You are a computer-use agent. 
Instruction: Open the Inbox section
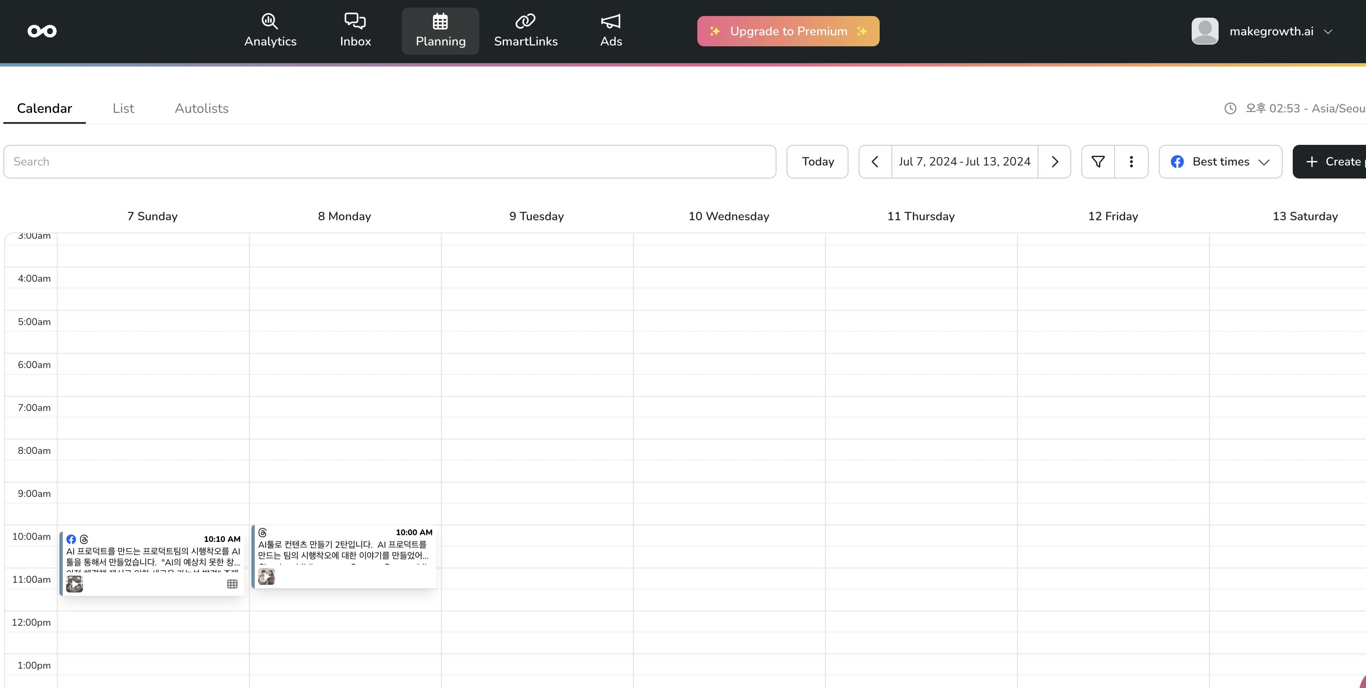(x=355, y=31)
